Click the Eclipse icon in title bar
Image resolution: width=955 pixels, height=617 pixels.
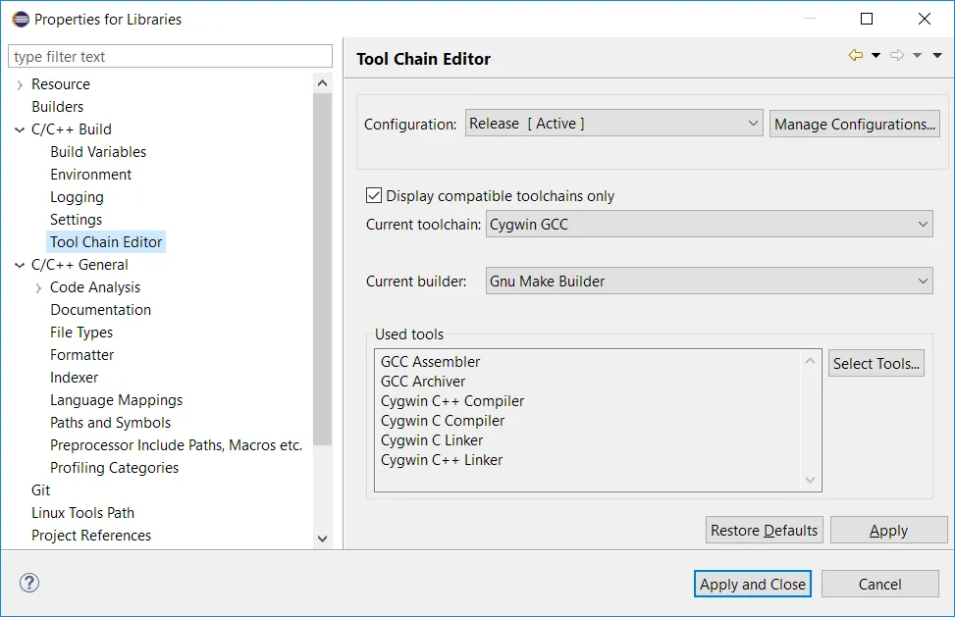tap(20, 19)
